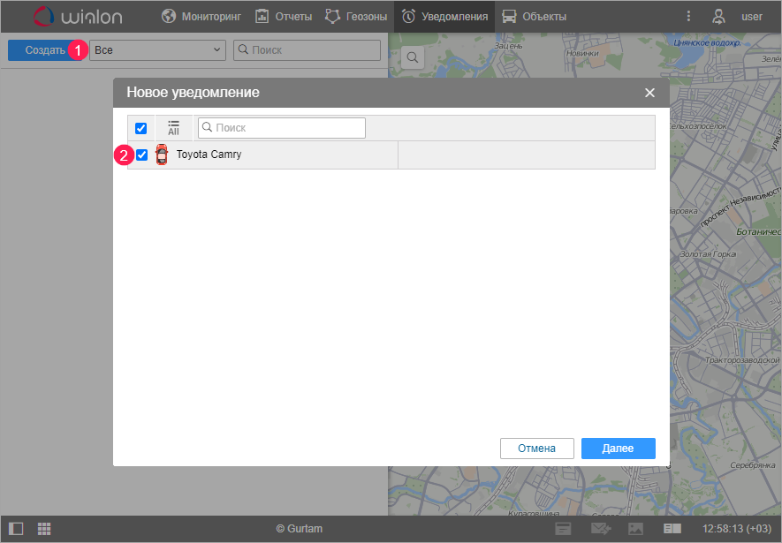Click the messages envelope icon in bottom bar

601,529
